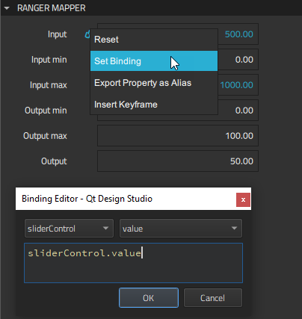The image size is (302, 319).
Task: Choose Set Binding in the context menu
Action: 154,61
